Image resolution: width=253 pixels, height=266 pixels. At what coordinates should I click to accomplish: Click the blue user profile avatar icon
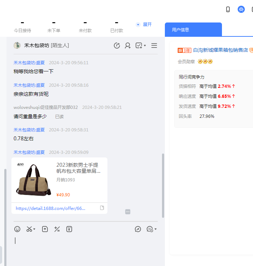241,9
